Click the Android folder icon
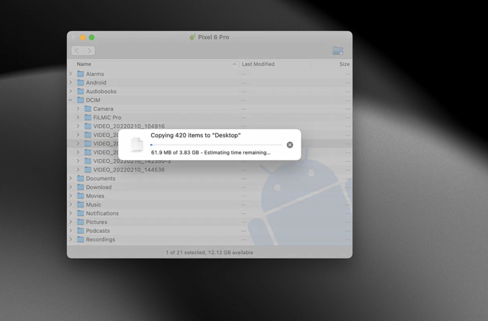The height and width of the screenshot is (321, 488). [x=81, y=83]
